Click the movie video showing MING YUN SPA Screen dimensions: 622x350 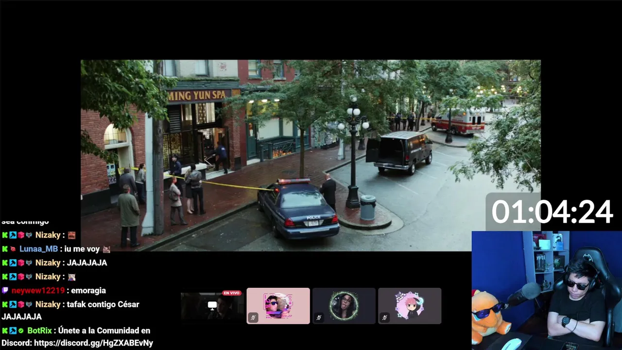pos(311,156)
